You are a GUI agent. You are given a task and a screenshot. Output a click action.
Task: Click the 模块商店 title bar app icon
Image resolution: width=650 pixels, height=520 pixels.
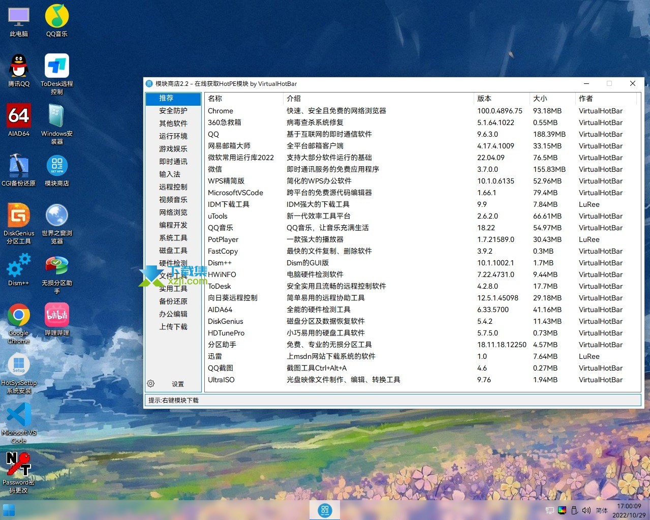point(149,83)
